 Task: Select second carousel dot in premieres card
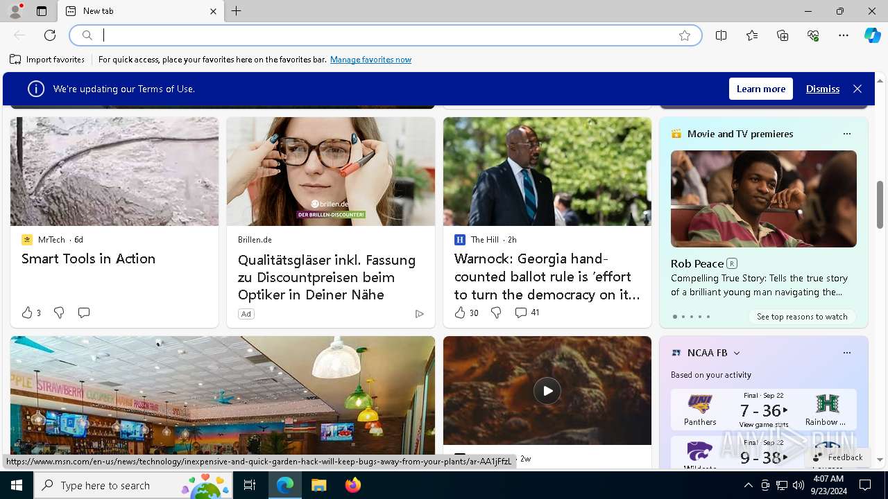pyautogui.click(x=683, y=317)
